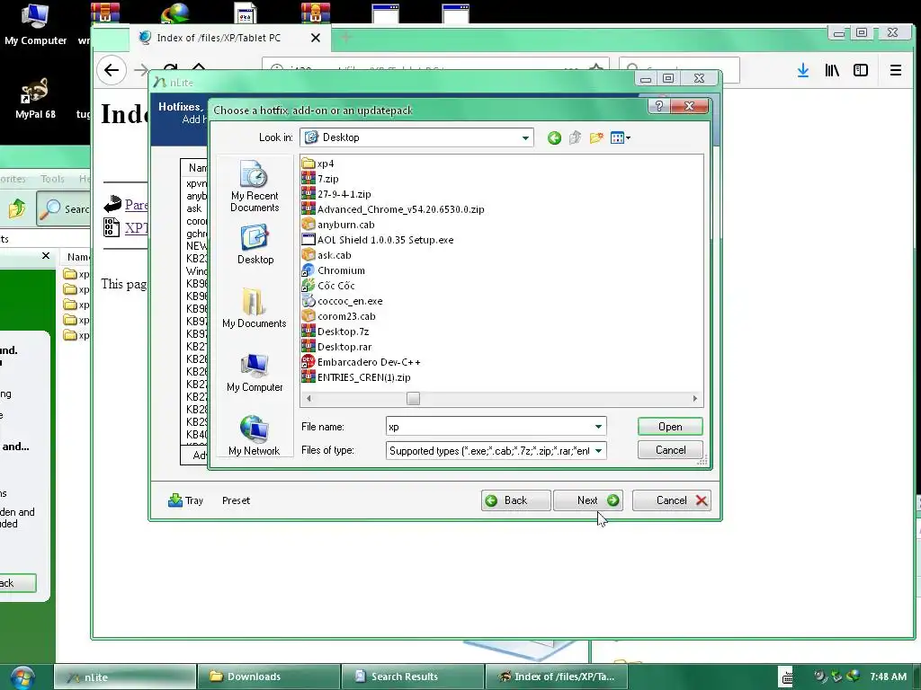Screen dimensions: 921x690
Task: Click the Start button
Action: click(x=22, y=677)
